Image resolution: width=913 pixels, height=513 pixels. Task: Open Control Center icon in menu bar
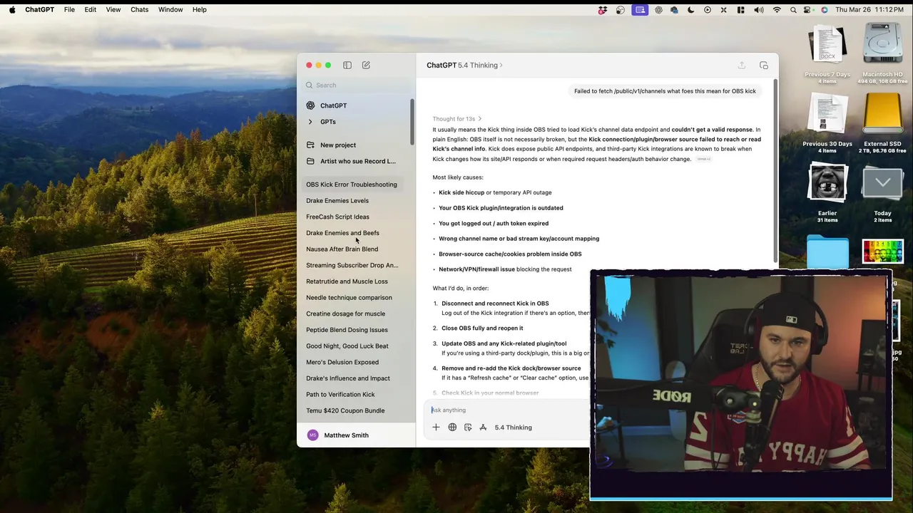pyautogui.click(x=807, y=10)
